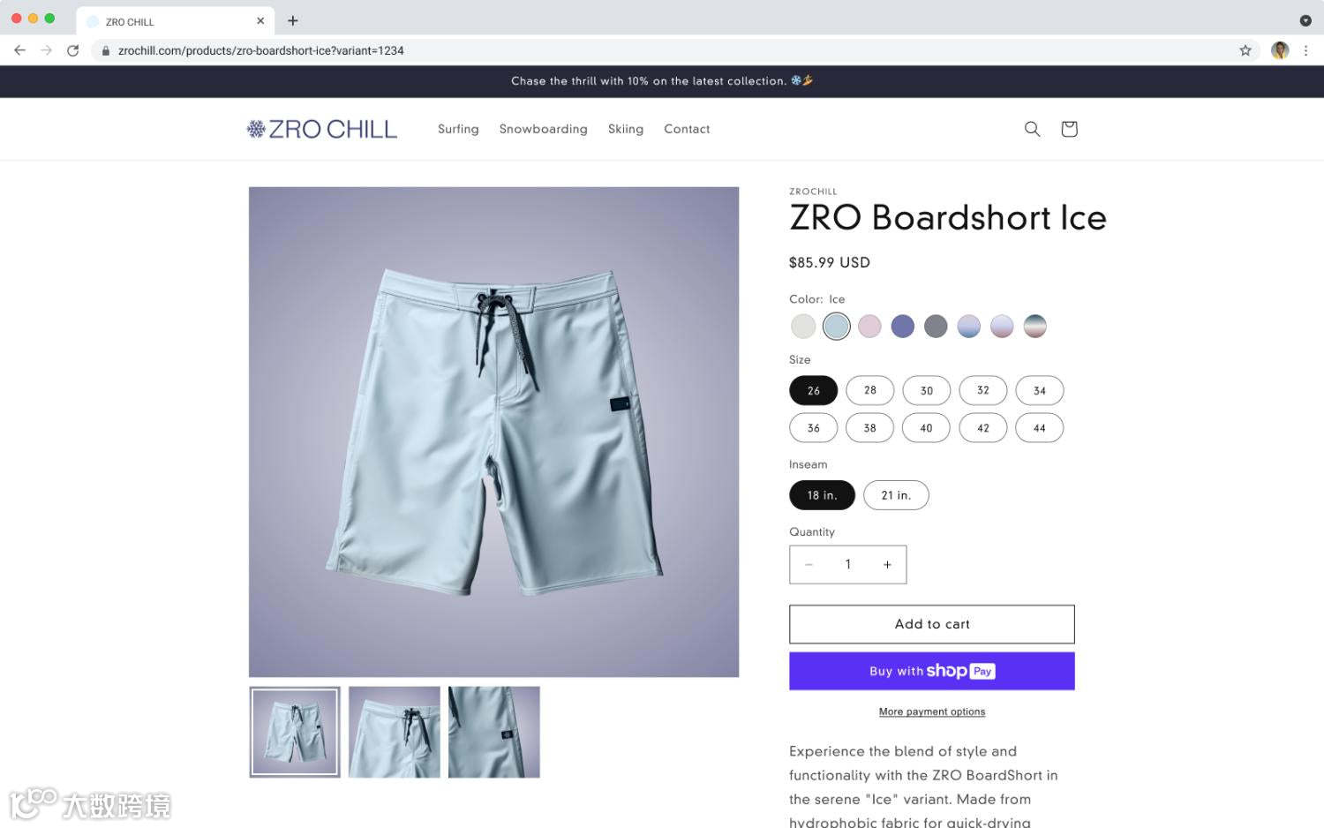
Task: Click the Add to cart button
Action: point(932,624)
